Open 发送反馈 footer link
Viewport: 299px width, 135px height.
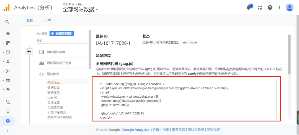[213, 130]
